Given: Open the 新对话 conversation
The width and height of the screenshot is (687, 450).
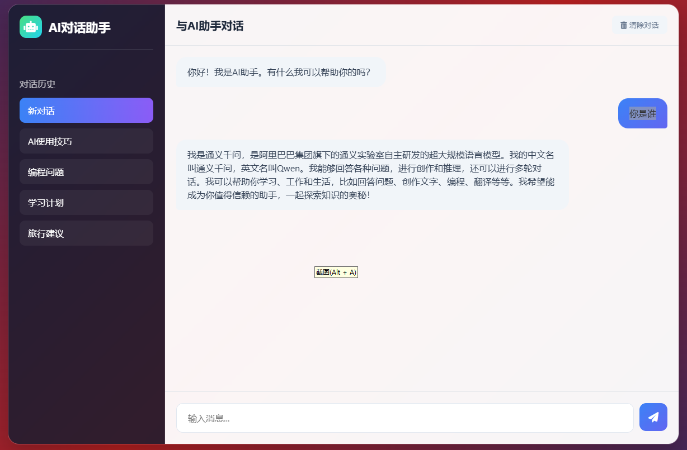Looking at the screenshot, I should coord(86,111).
